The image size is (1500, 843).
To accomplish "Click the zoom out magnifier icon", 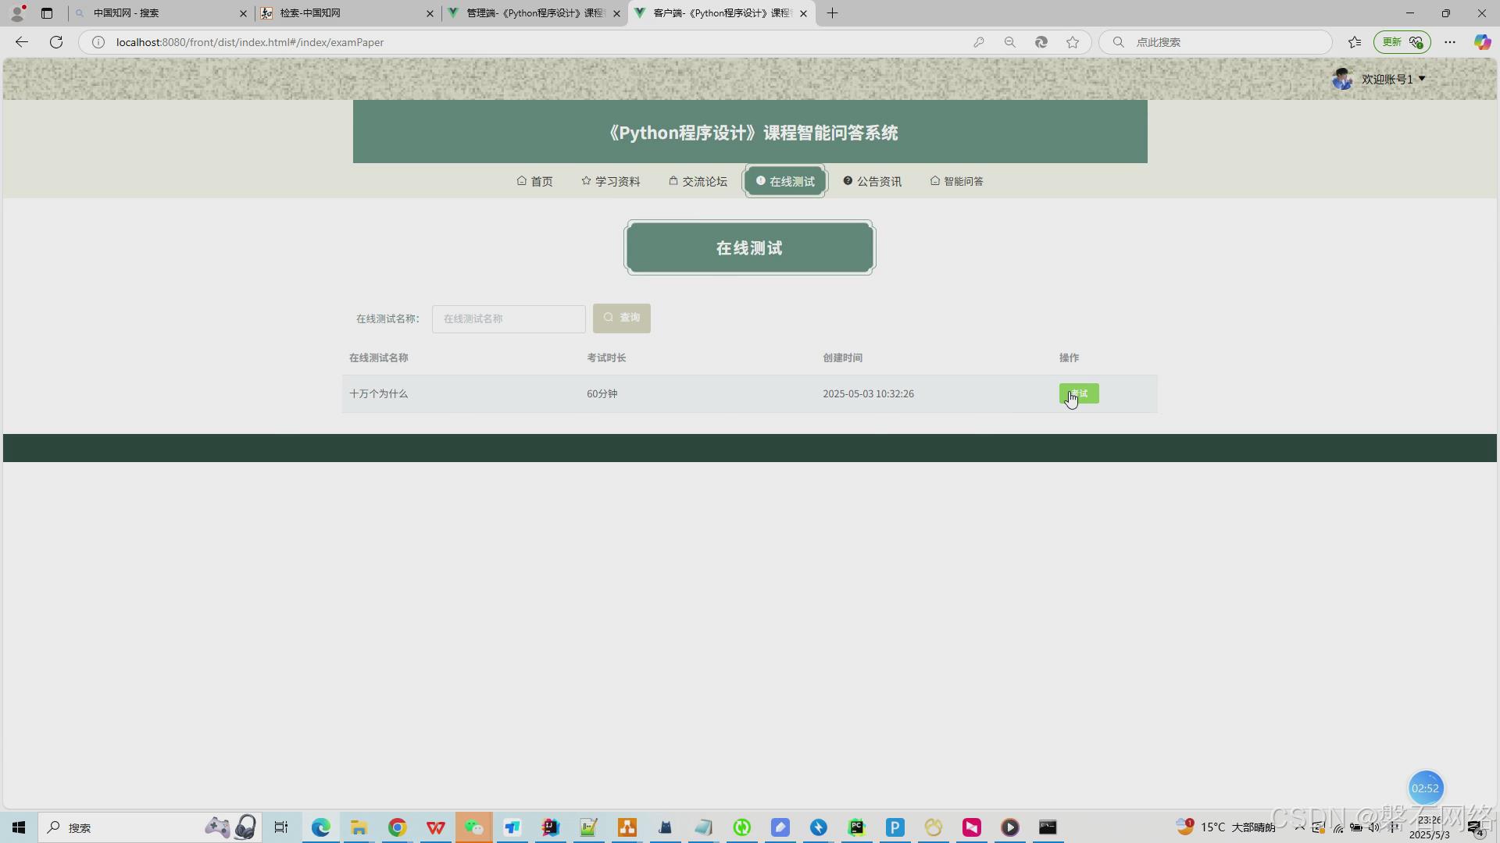I will click(1009, 42).
